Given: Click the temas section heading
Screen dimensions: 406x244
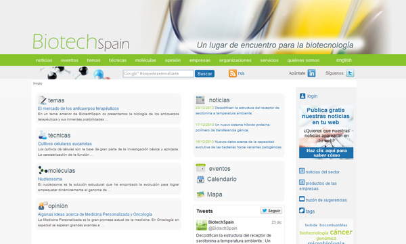Looking at the screenshot, I should click(x=56, y=100).
